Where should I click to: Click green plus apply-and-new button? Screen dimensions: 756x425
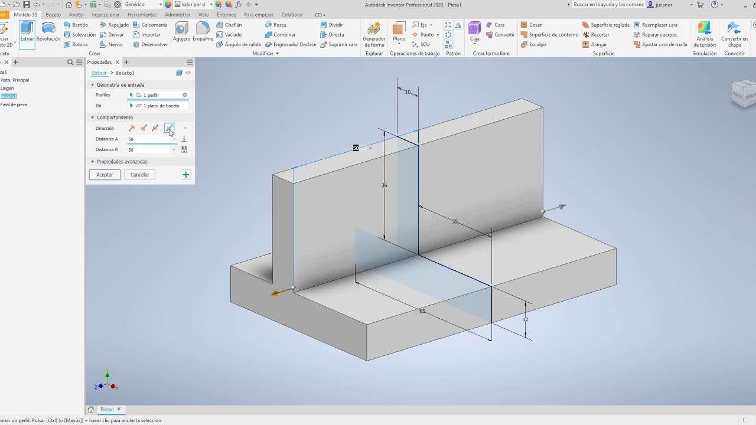[186, 175]
